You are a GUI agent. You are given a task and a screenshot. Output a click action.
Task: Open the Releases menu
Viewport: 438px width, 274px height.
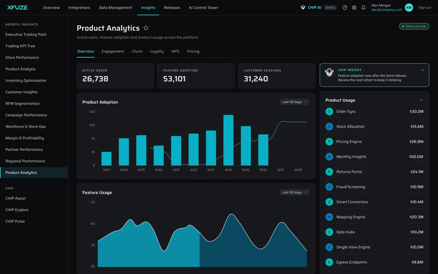172,8
